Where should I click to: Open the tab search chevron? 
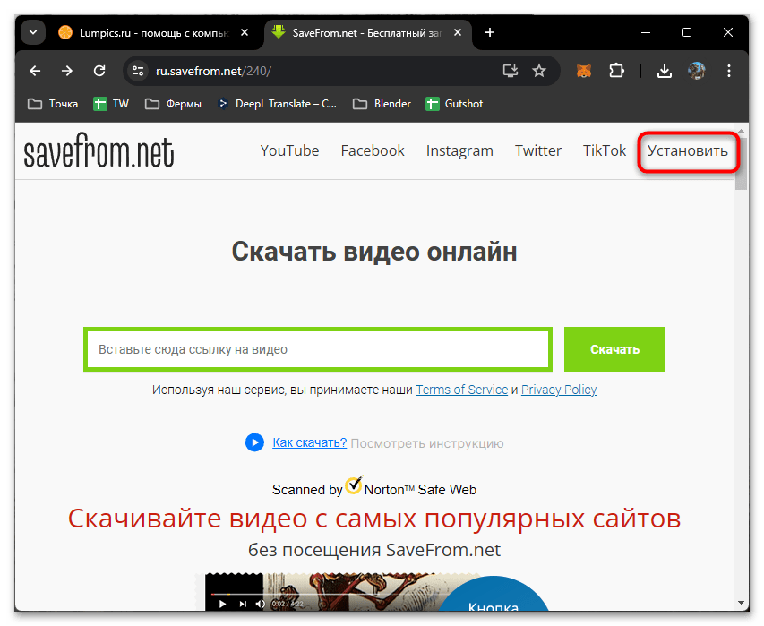coord(32,32)
